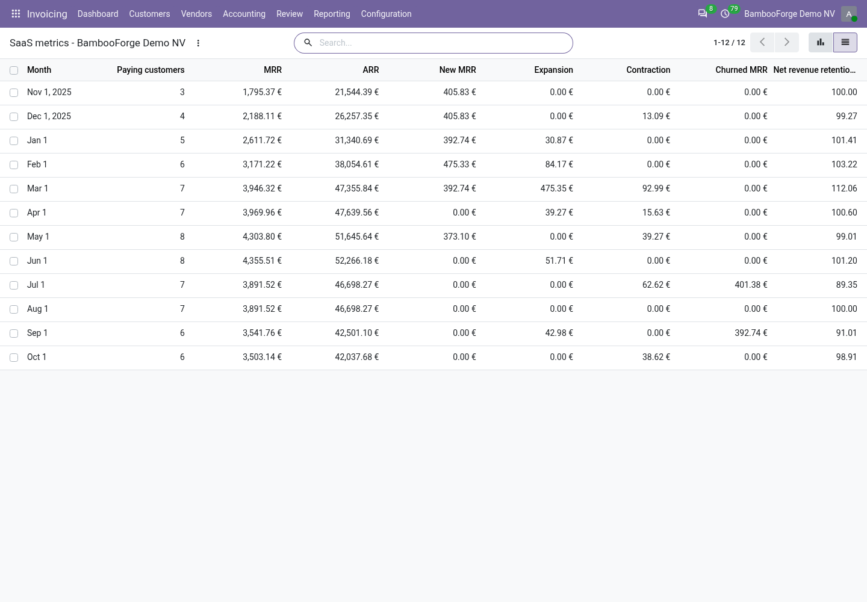Open the BambooForge Demo NV company switcher

(x=789, y=13)
